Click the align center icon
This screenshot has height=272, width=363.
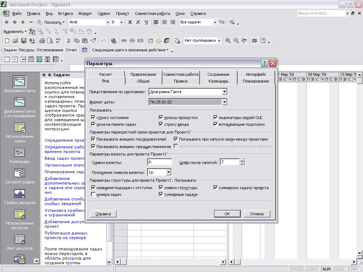point(164,22)
